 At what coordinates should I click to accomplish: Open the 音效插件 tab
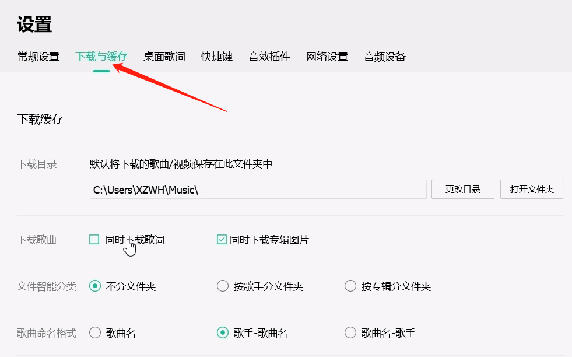269,57
